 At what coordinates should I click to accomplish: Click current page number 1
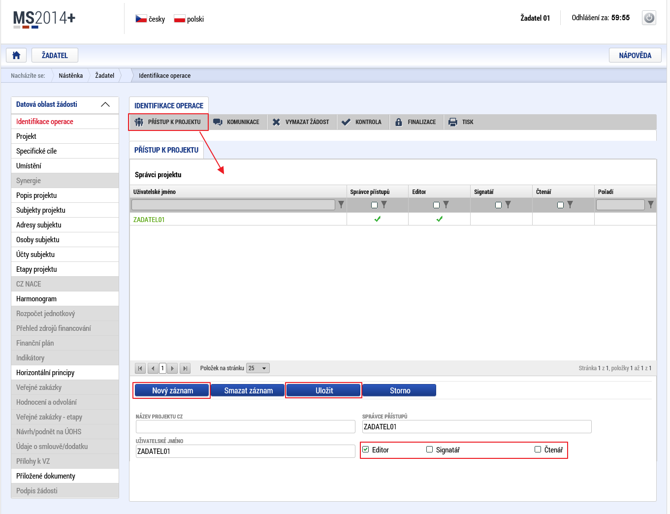click(162, 368)
